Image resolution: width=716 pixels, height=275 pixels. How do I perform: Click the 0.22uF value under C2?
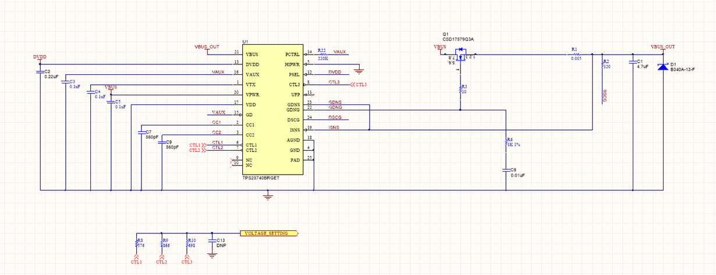tap(51, 77)
